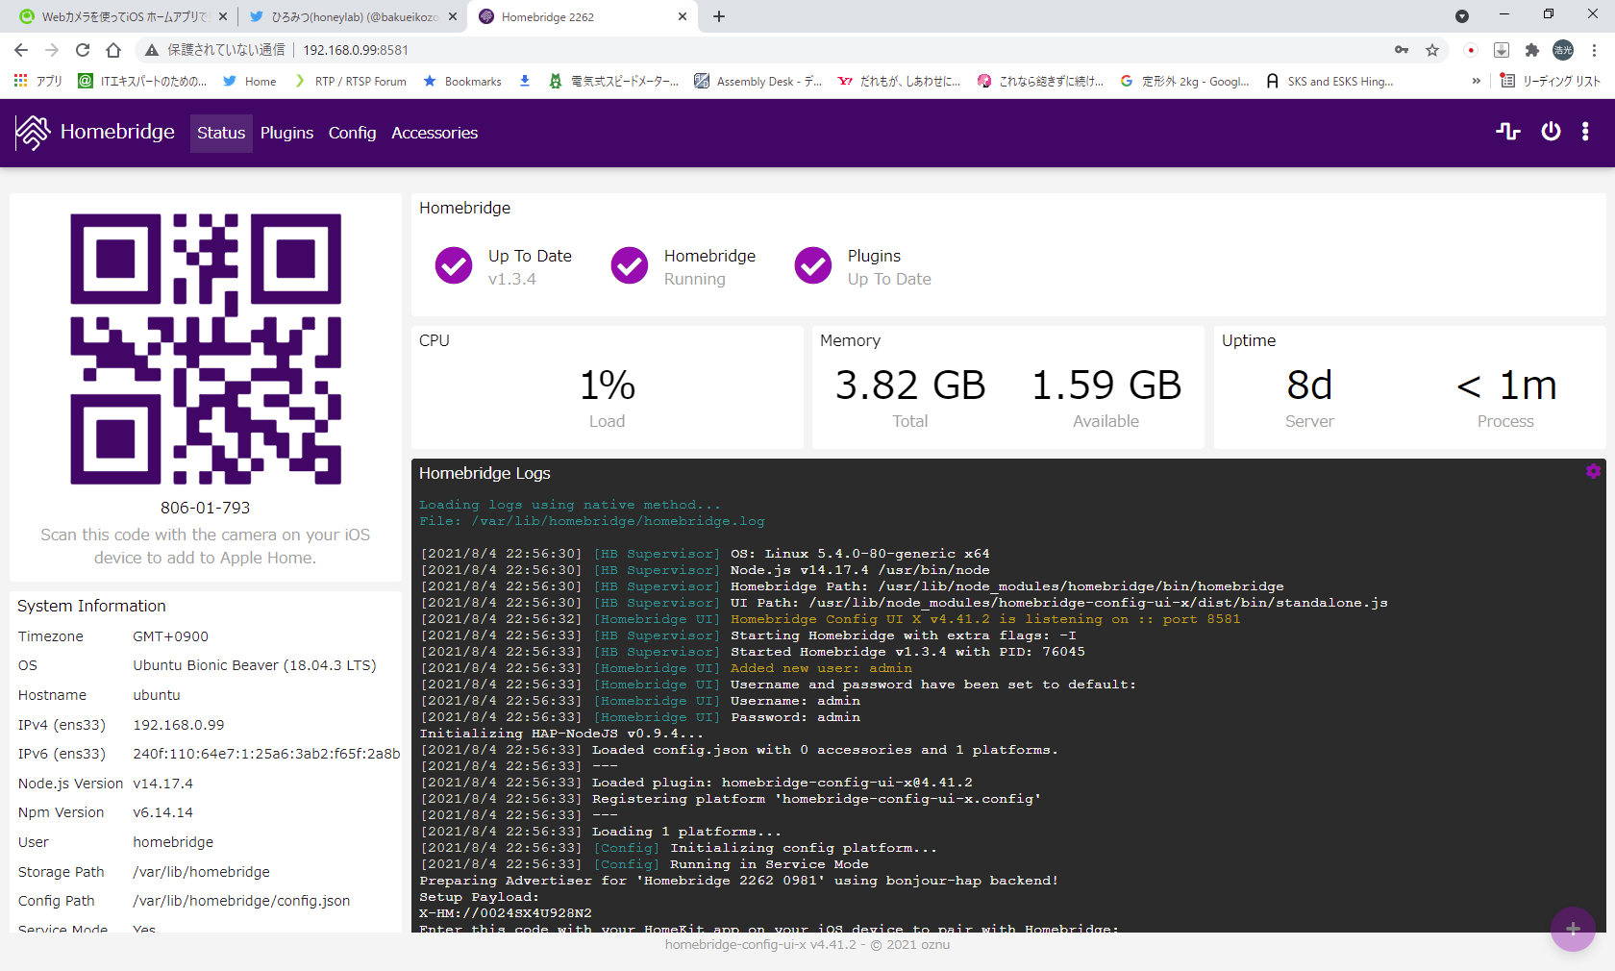1615x971 pixels.
Task: Click the footer homebridge-config-ui-x v4.41.2 text
Action: 760,945
